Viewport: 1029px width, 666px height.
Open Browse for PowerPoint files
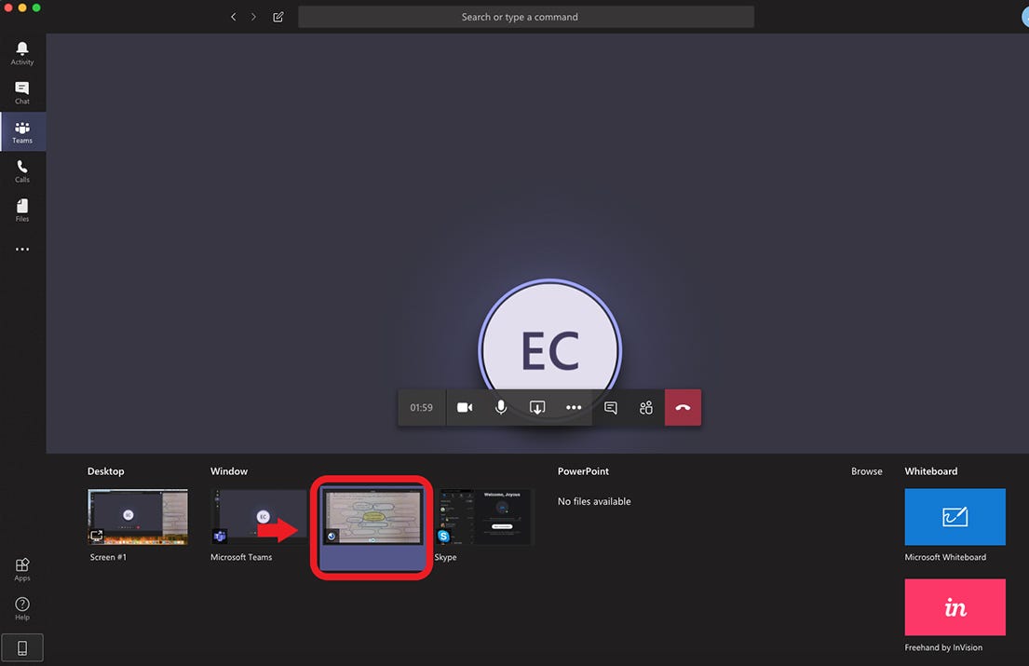[x=866, y=470]
